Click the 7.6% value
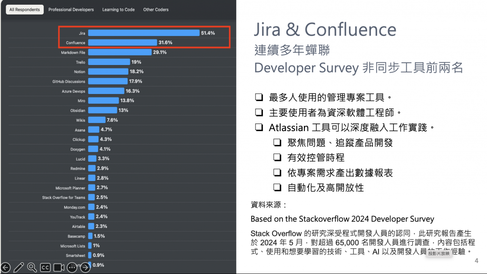This screenshot has width=487, height=274. [x=112, y=120]
